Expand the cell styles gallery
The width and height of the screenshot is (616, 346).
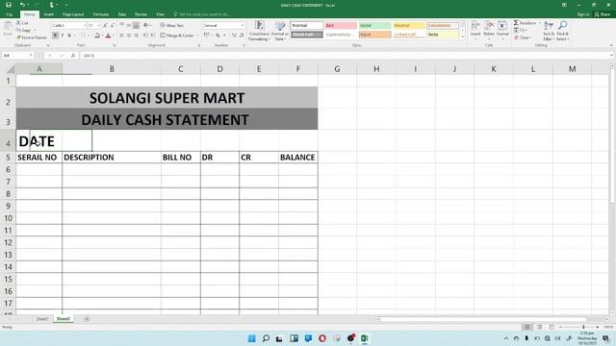(x=462, y=37)
